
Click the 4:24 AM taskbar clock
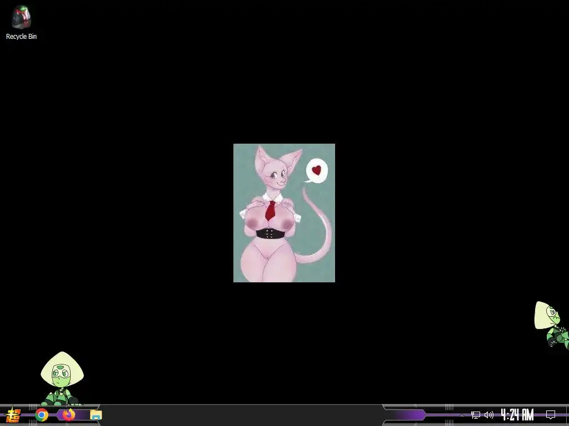(x=517, y=415)
